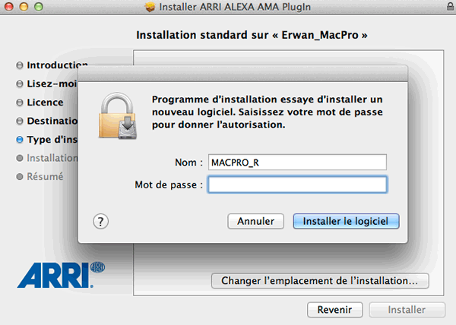Select the Type d'installation step
Viewport: 456px width, 325px height.
(52, 140)
